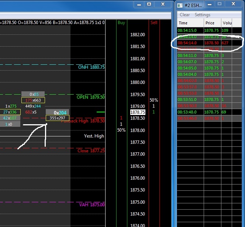Viewport: 245px width, 227px height.
Task: Click the 42x107 footprint cell
Action: [10, 118]
